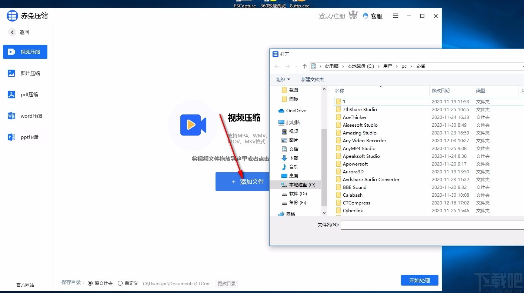Click the 赤兔压缩 app logo
Viewport: 524px width, 293px height.
[12, 16]
